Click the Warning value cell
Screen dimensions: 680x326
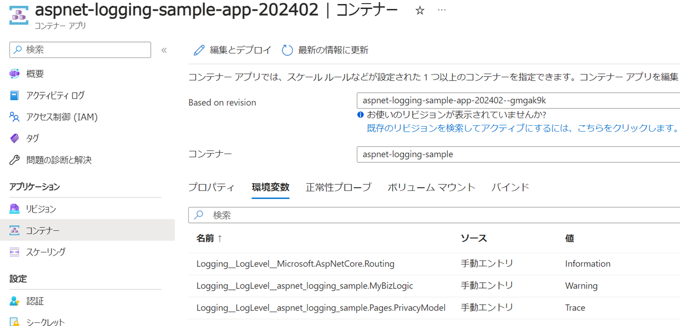pyautogui.click(x=581, y=286)
